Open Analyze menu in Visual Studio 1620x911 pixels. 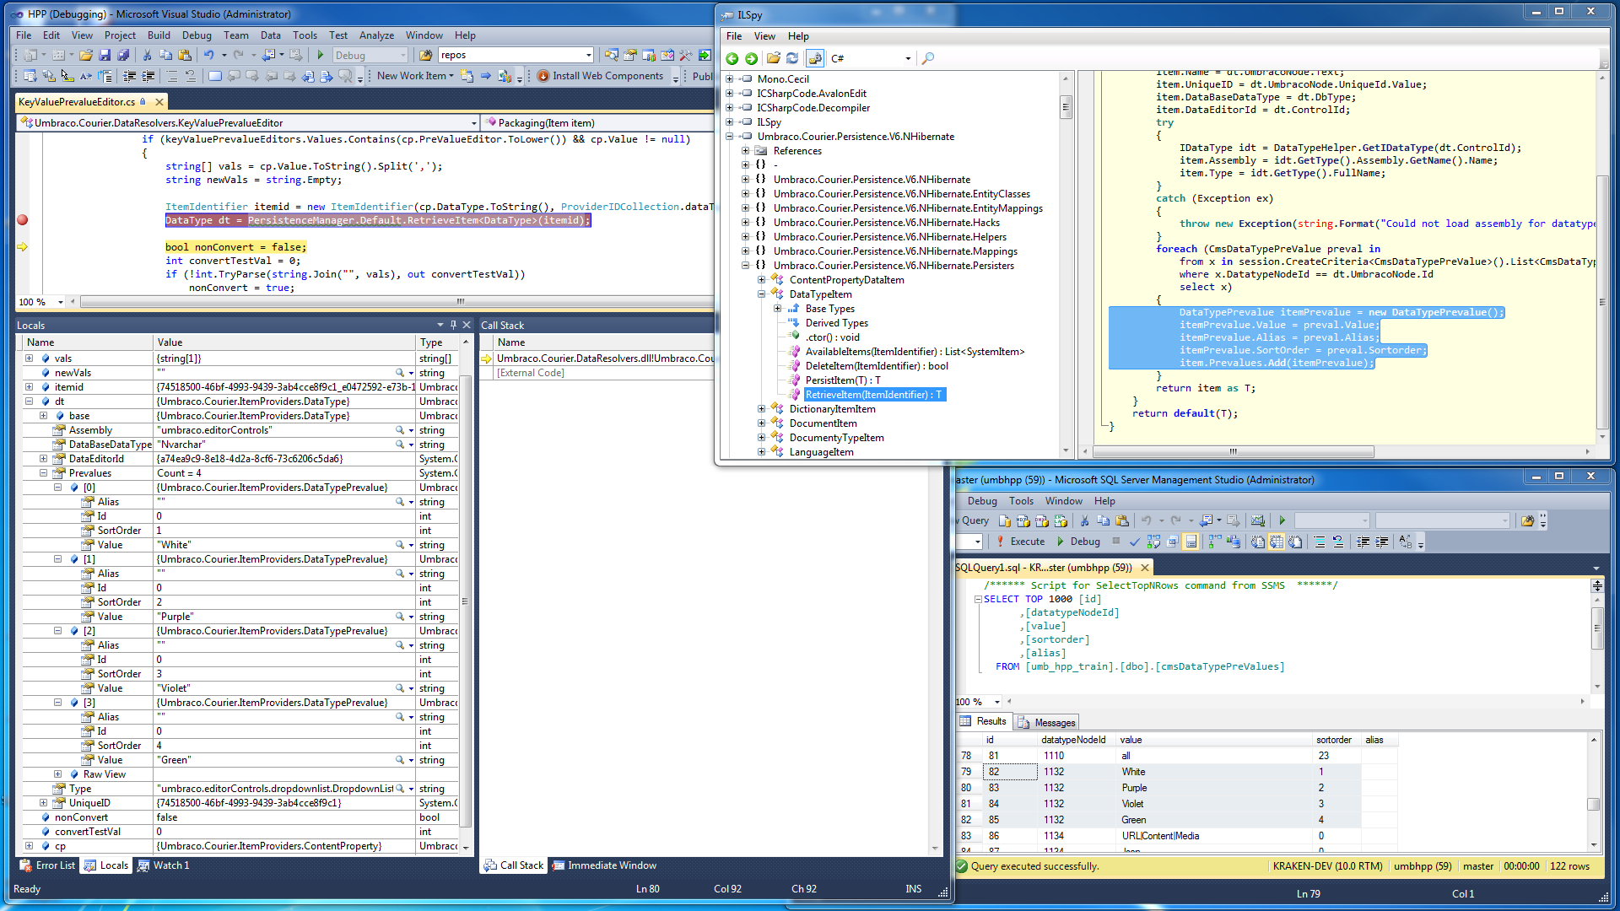click(376, 35)
